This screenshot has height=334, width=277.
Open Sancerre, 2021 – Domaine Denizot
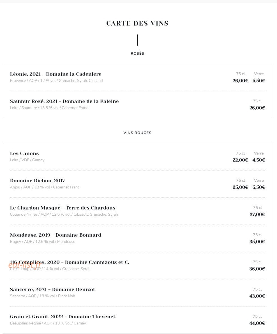click(x=53, y=289)
